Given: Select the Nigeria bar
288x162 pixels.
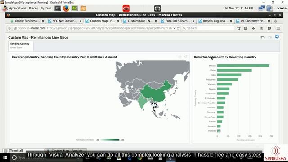Looking at the screenshot, I should tap(223, 89).
